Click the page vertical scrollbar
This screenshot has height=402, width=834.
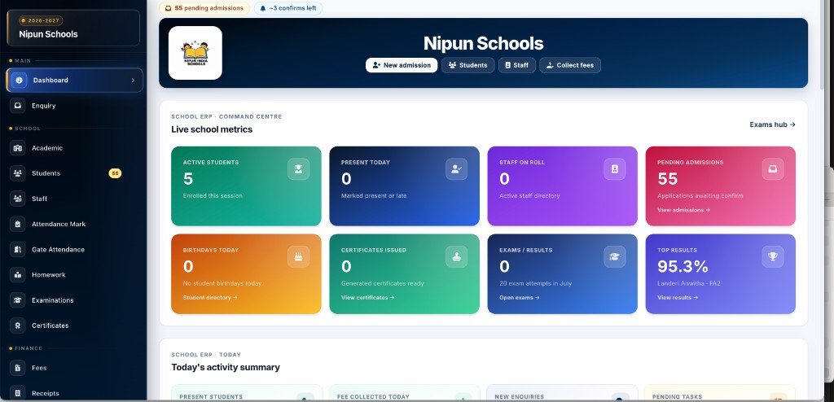coord(823,46)
